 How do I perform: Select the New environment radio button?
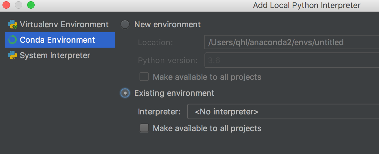point(125,24)
